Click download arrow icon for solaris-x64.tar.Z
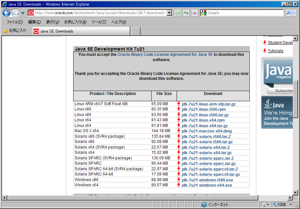 (x=179, y=147)
